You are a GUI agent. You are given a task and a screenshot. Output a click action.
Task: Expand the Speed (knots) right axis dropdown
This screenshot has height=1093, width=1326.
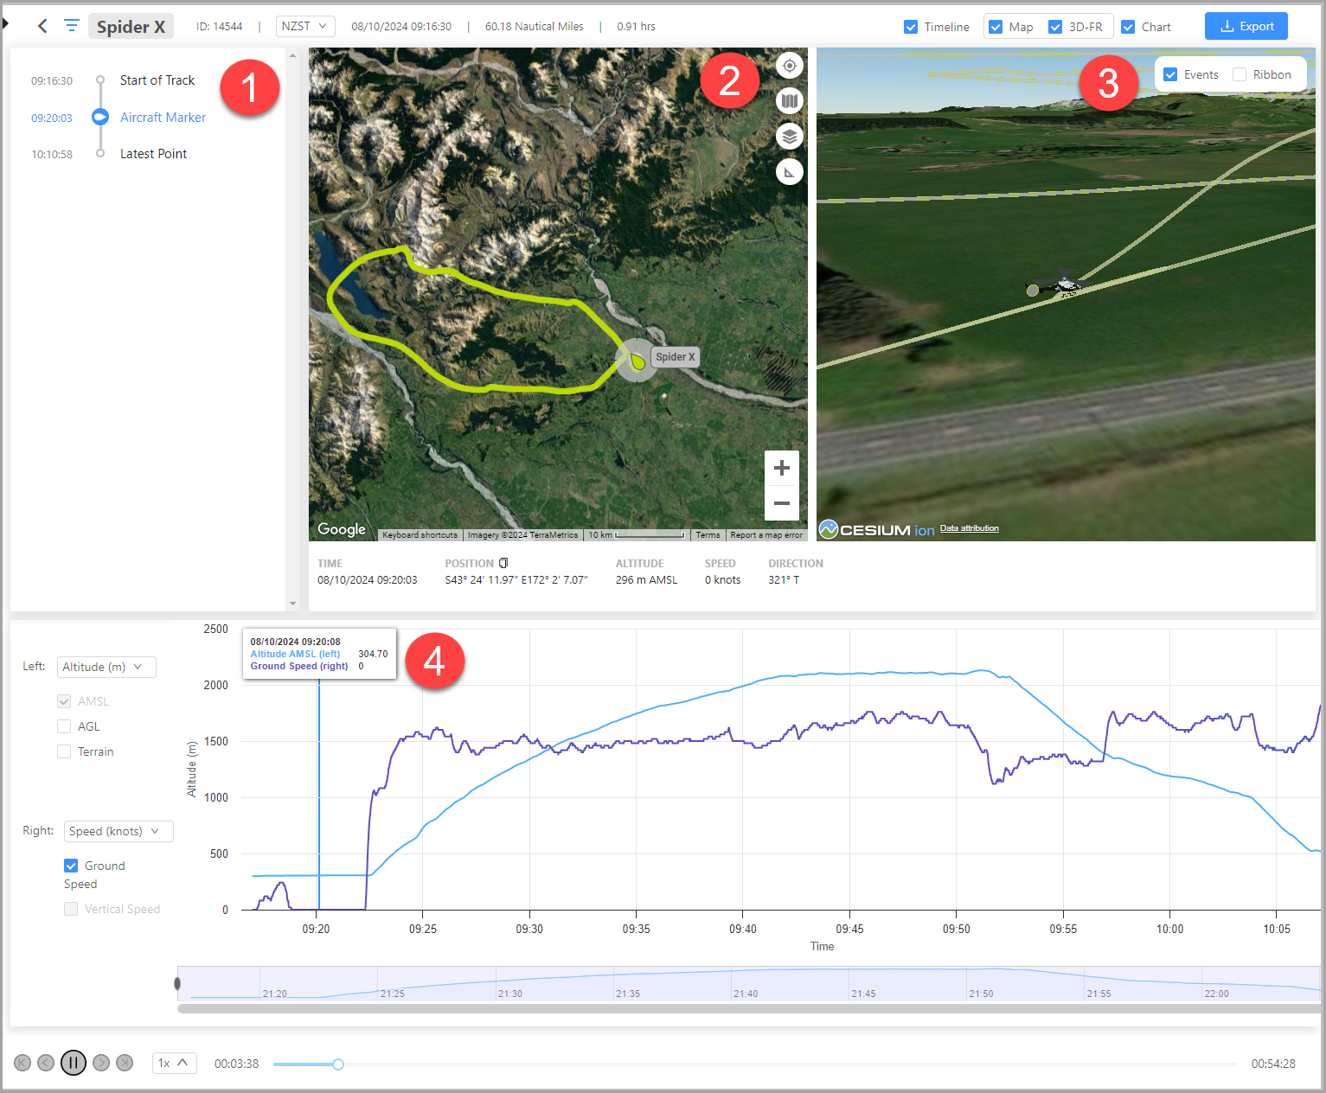tap(119, 831)
